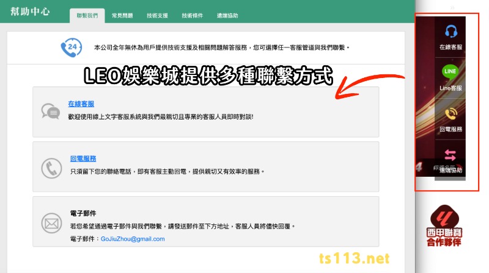Click the 西甲聯賽合作夥伴 badge
489x273 pixels.
[444, 225]
